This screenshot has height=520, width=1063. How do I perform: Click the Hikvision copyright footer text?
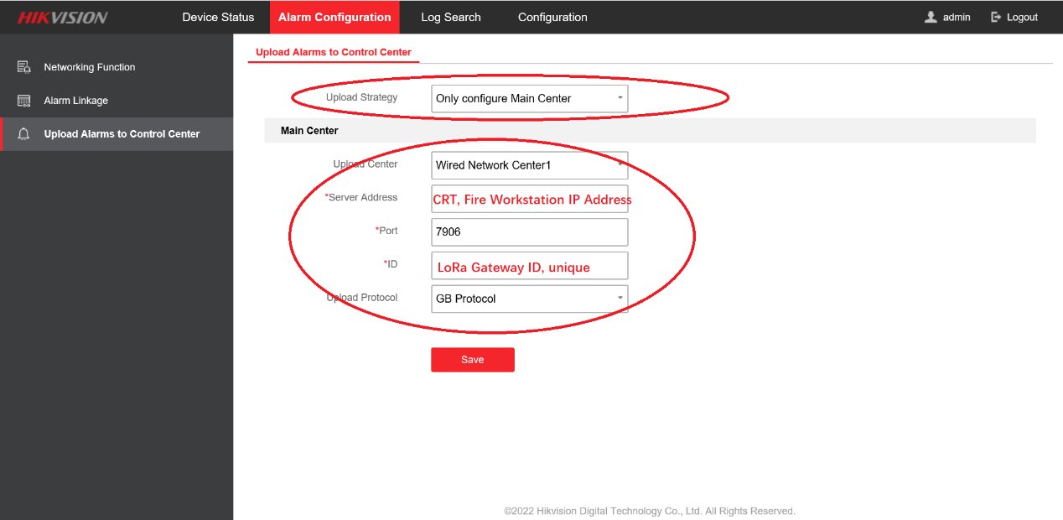650,511
